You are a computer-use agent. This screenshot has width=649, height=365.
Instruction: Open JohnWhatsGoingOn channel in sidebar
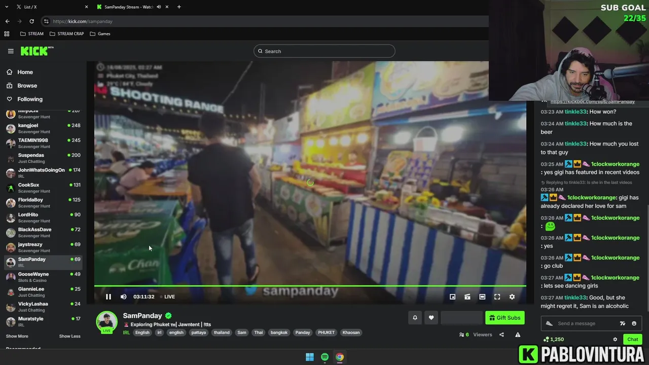click(x=43, y=173)
